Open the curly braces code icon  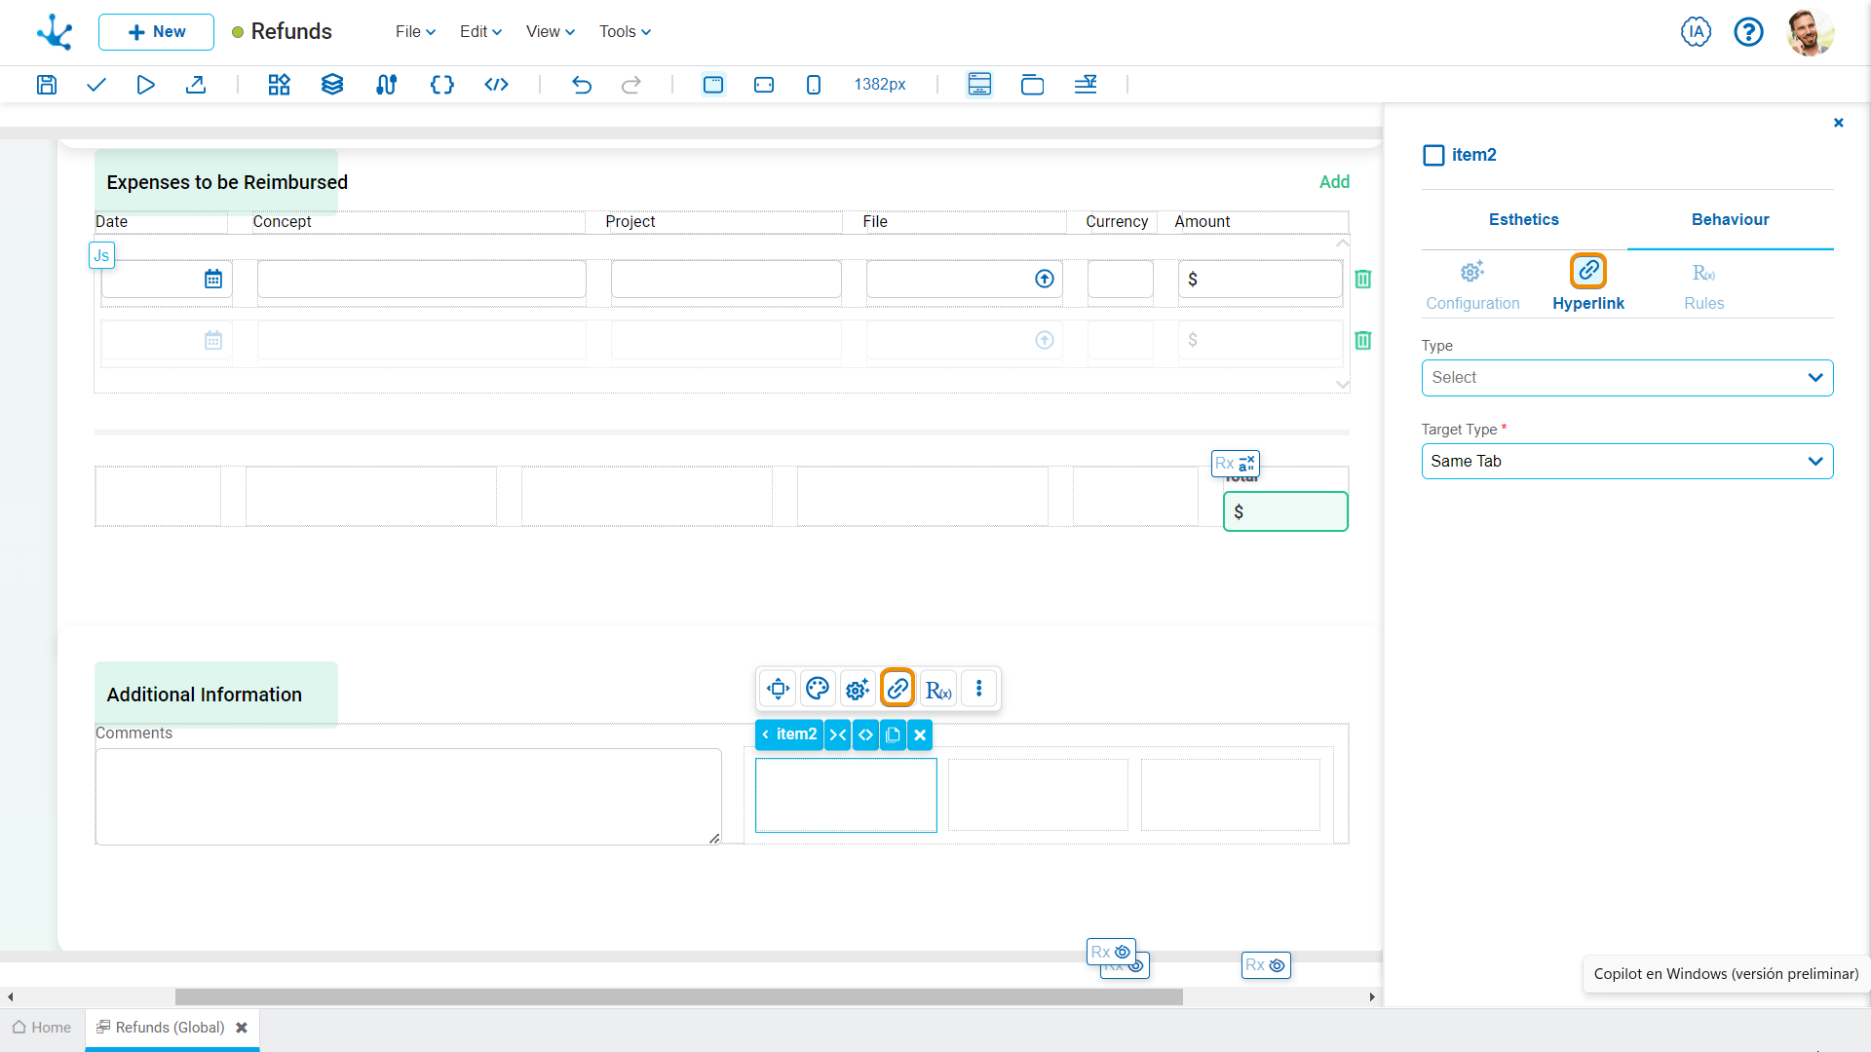pyautogui.click(x=441, y=85)
